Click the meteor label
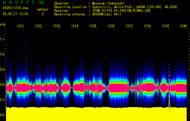The image size is (190, 121). (43, 9)
